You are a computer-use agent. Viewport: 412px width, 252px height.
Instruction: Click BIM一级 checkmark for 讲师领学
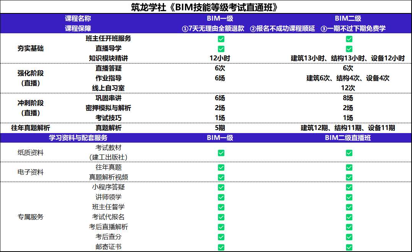click(x=221, y=197)
